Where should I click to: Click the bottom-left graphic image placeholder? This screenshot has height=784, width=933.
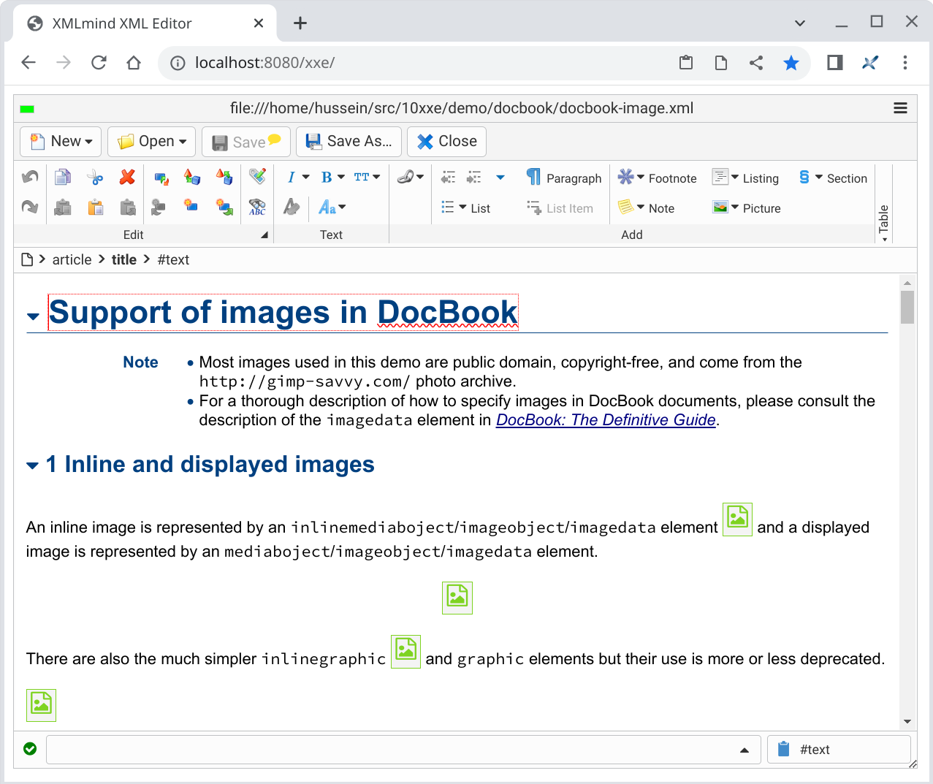(41, 705)
